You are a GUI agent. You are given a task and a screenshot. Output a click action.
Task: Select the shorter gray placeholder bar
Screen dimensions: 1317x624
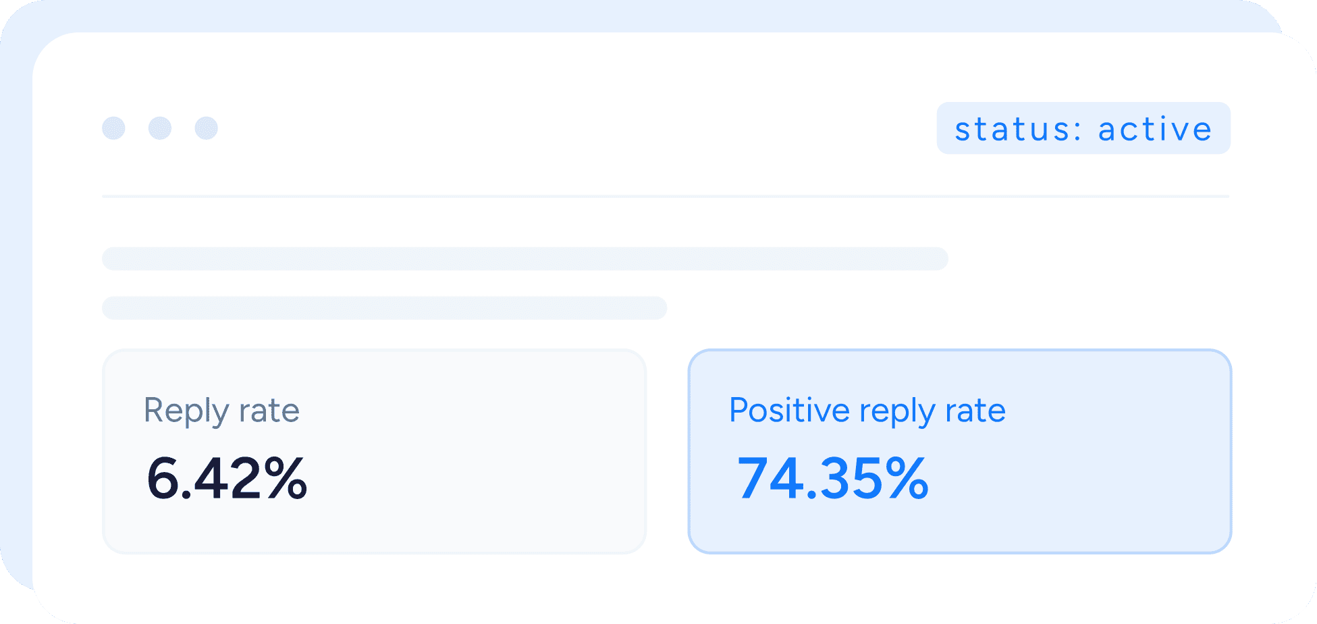pos(384,308)
